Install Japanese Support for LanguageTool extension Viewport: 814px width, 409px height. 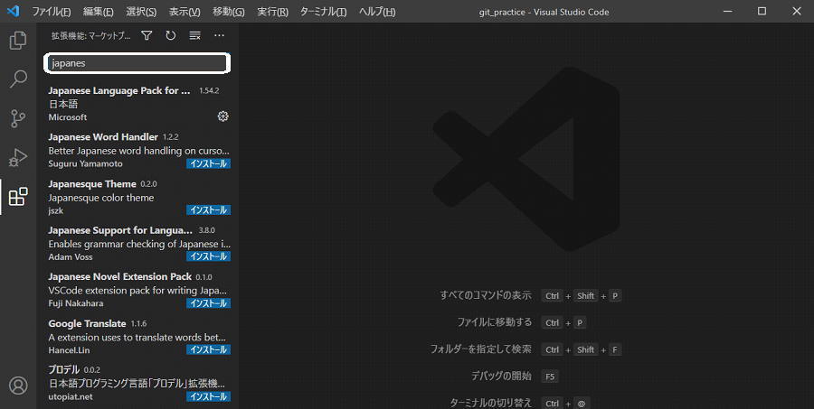click(x=209, y=256)
